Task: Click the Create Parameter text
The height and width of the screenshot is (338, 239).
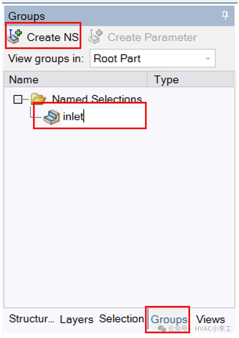Action: pos(152,37)
